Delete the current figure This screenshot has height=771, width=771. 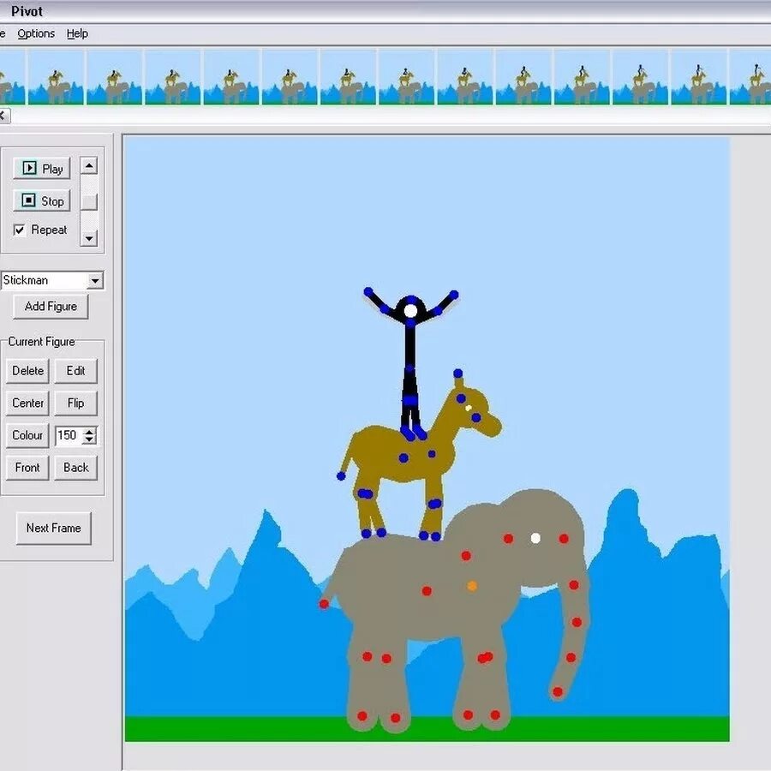click(27, 371)
